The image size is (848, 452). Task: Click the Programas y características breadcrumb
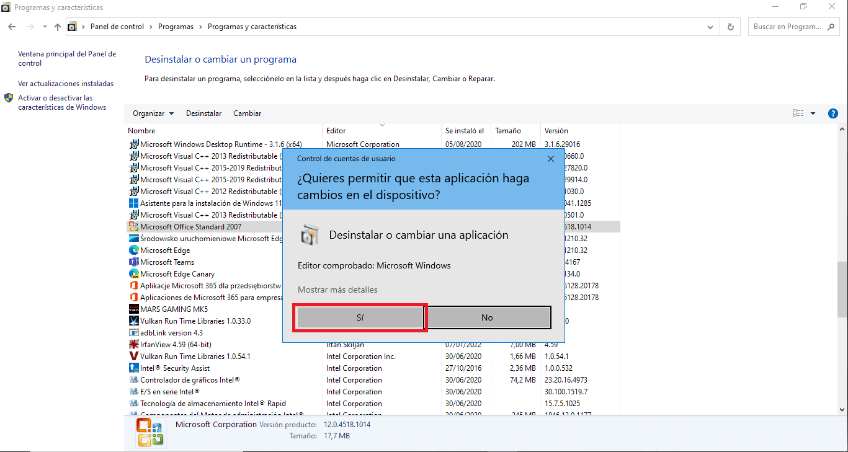(x=252, y=27)
